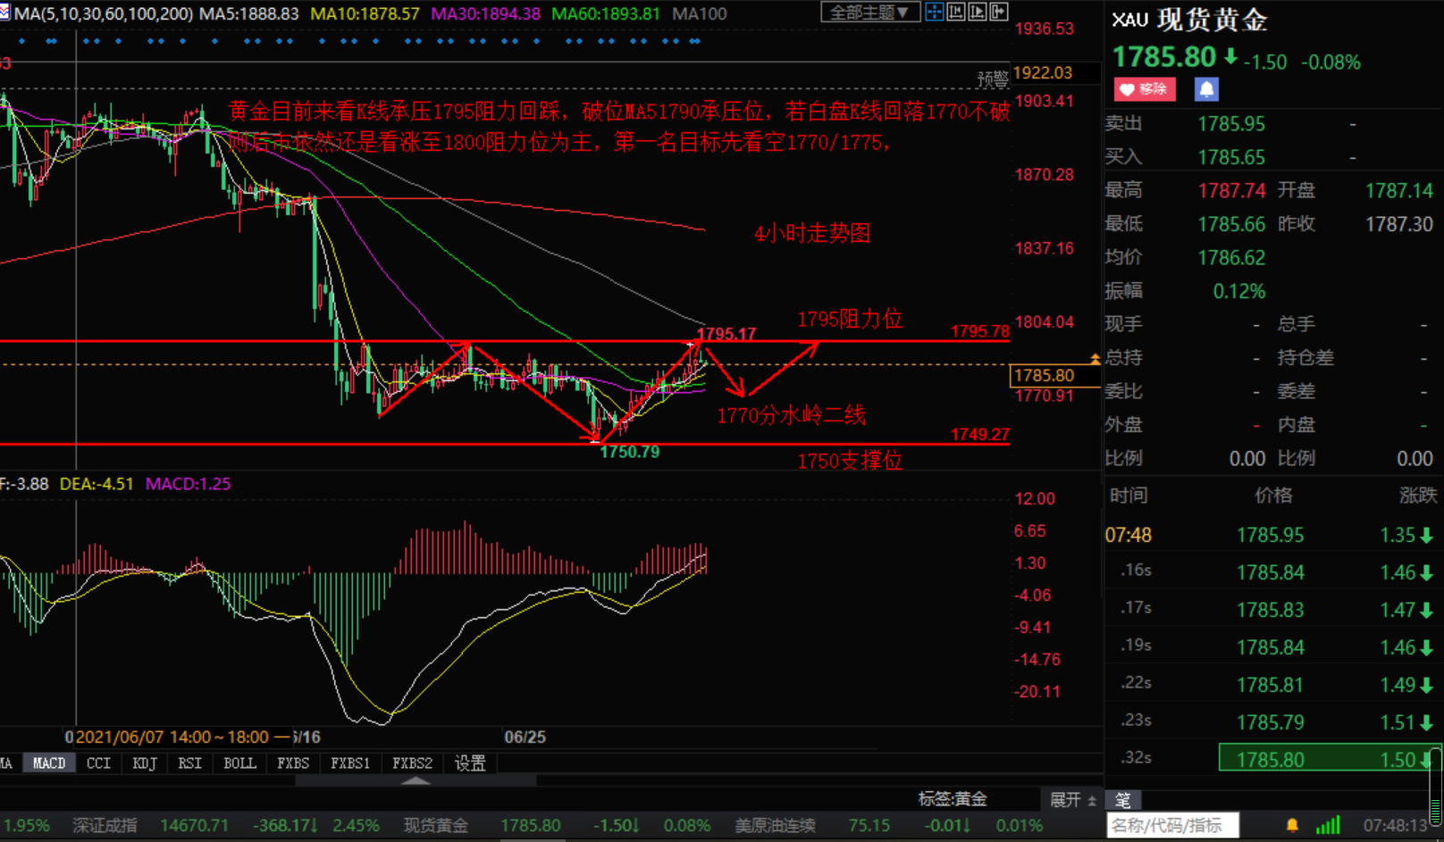Screen dimensions: 1444x842
Task: Select the blue crosshair cursor tool icon
Action: pyautogui.click(x=935, y=12)
